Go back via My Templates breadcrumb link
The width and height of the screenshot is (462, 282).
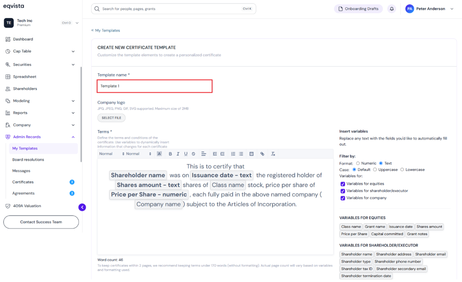pos(105,30)
